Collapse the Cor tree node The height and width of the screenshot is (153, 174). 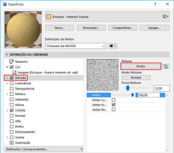point(7,67)
